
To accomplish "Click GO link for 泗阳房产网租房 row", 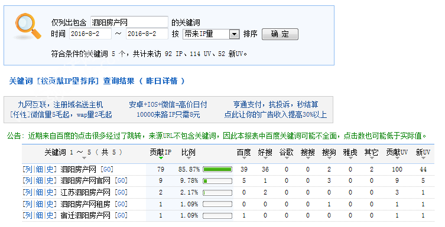I will [121, 204].
